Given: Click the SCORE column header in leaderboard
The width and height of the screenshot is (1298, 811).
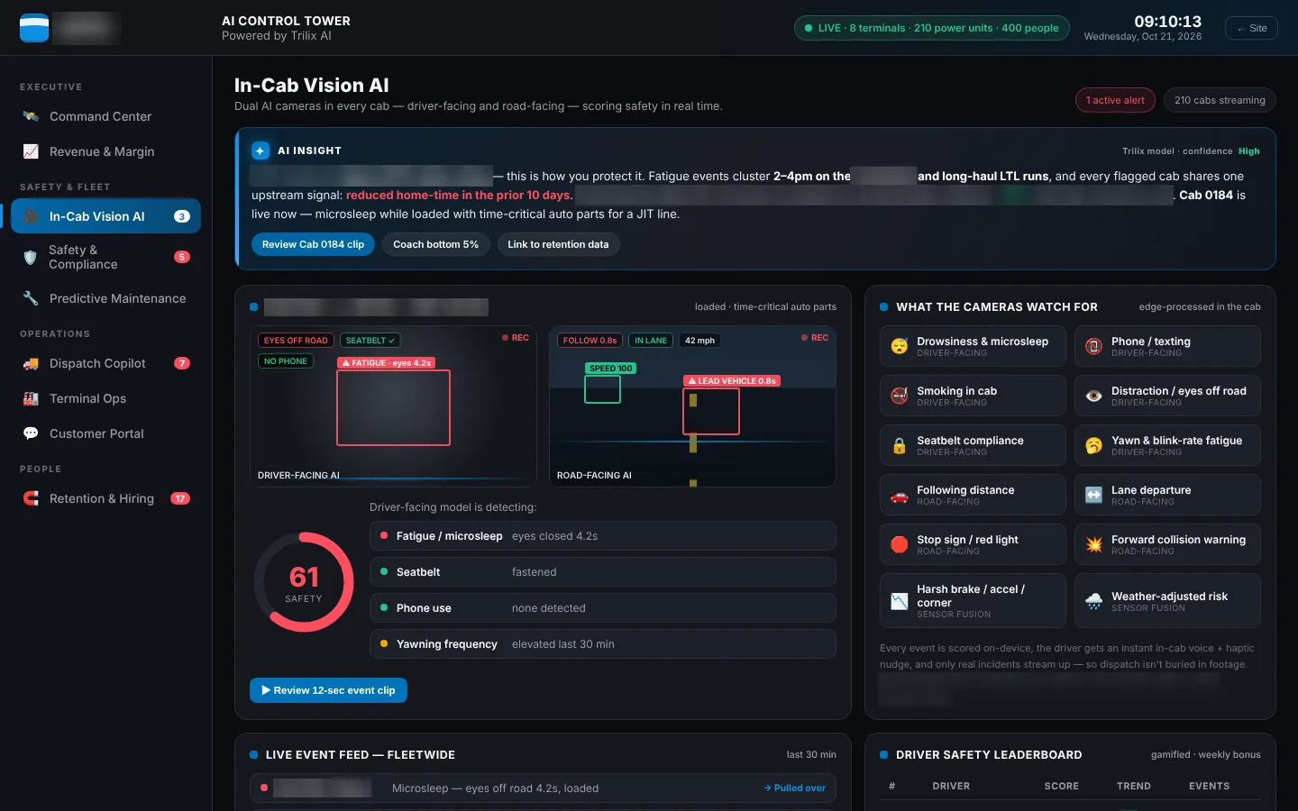Looking at the screenshot, I should click(1061, 787).
